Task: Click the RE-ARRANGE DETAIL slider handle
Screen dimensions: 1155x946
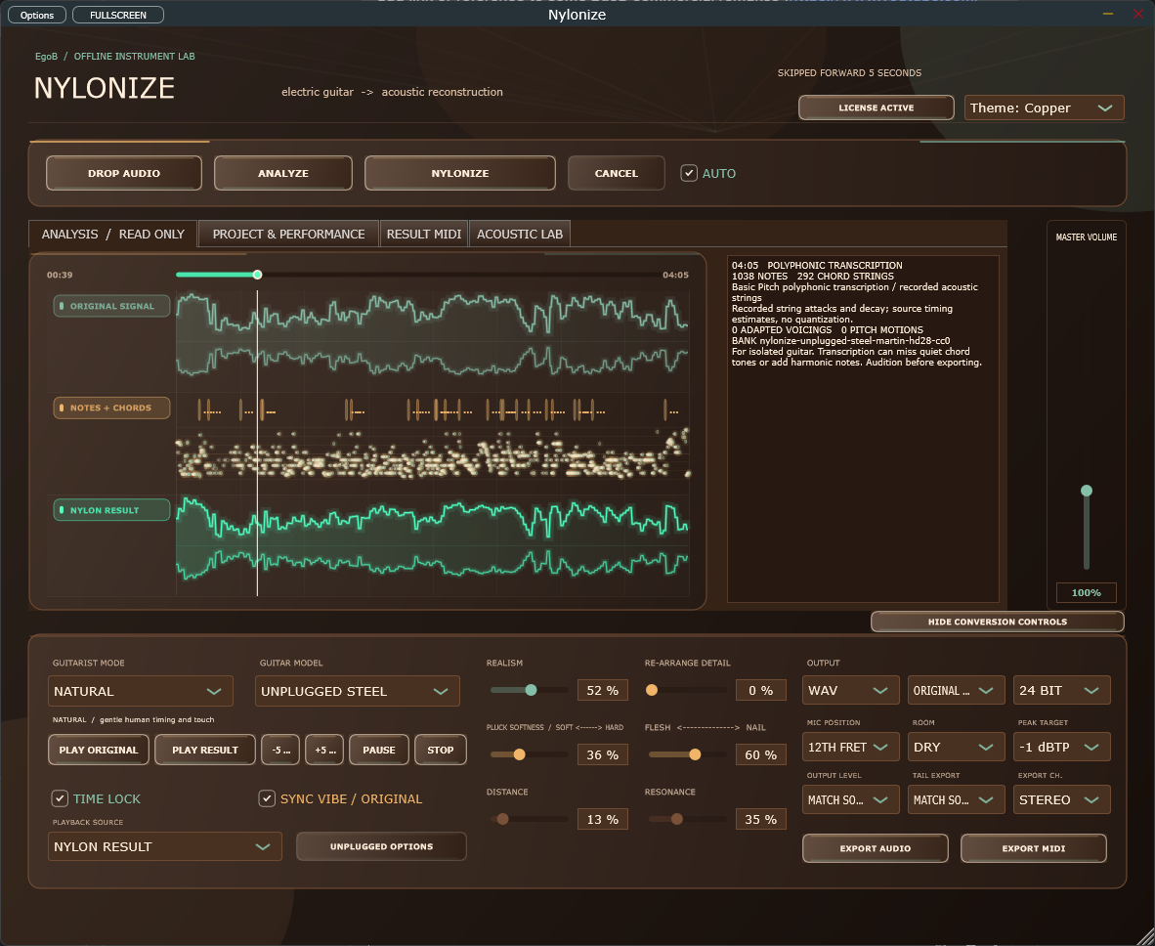Action: (651, 690)
